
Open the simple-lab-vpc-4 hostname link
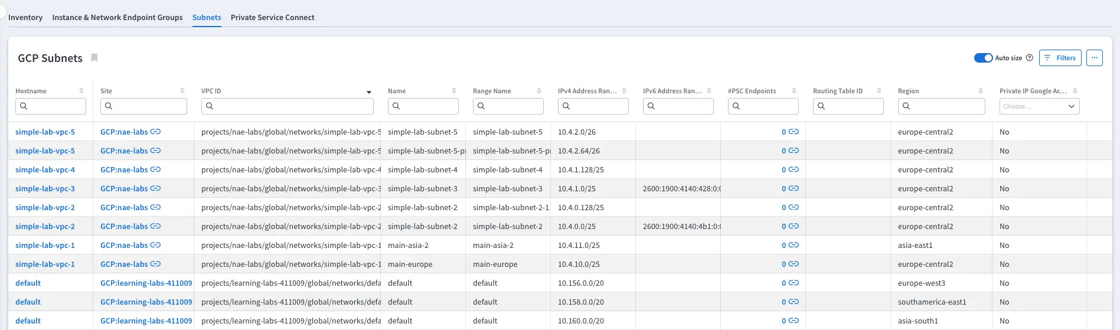(45, 169)
